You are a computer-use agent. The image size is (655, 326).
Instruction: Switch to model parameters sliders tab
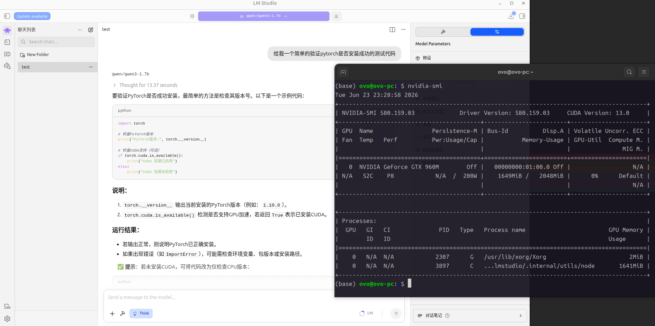[497, 32]
